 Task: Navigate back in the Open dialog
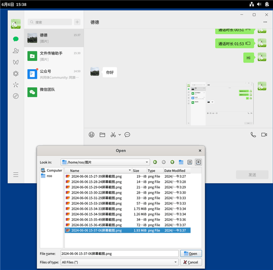point(155,162)
